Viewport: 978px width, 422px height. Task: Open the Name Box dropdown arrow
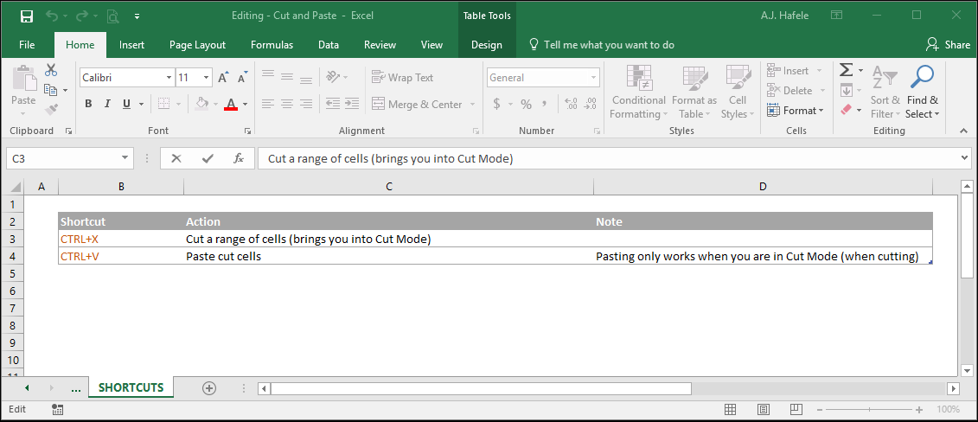[x=125, y=158]
